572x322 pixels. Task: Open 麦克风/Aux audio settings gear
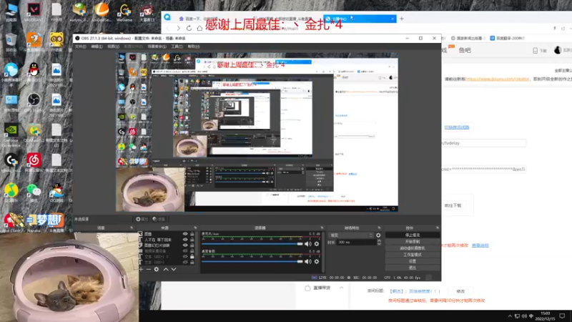click(317, 244)
